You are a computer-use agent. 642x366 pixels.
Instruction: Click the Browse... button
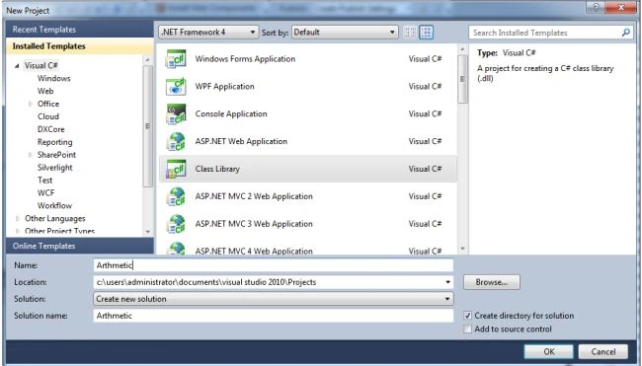click(491, 282)
